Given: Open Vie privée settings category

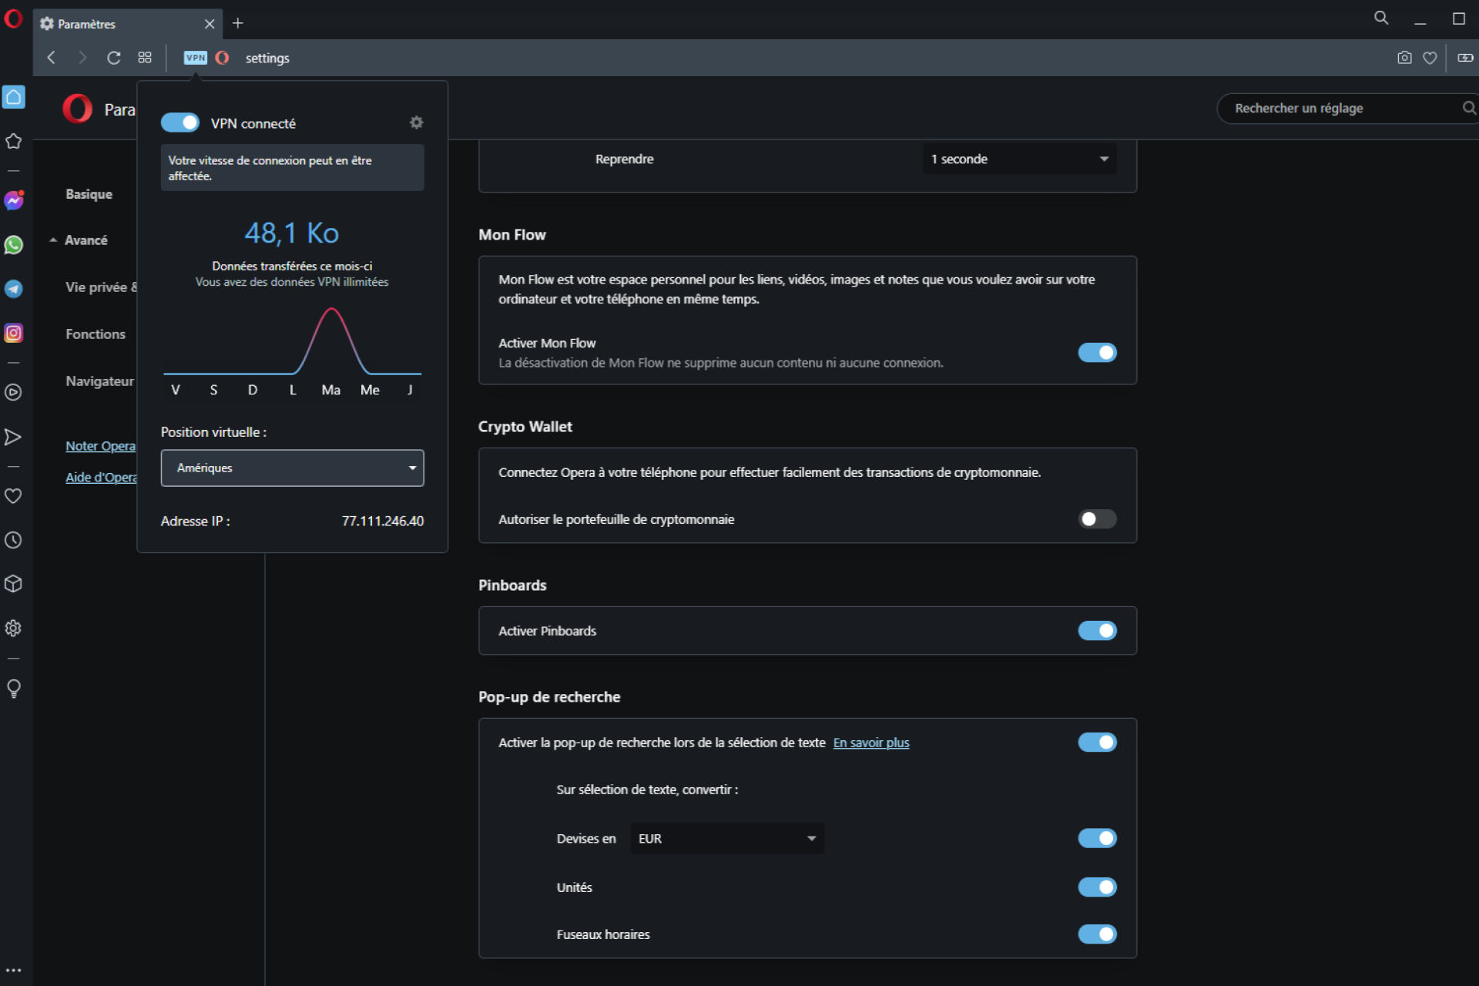Looking at the screenshot, I should tap(101, 287).
